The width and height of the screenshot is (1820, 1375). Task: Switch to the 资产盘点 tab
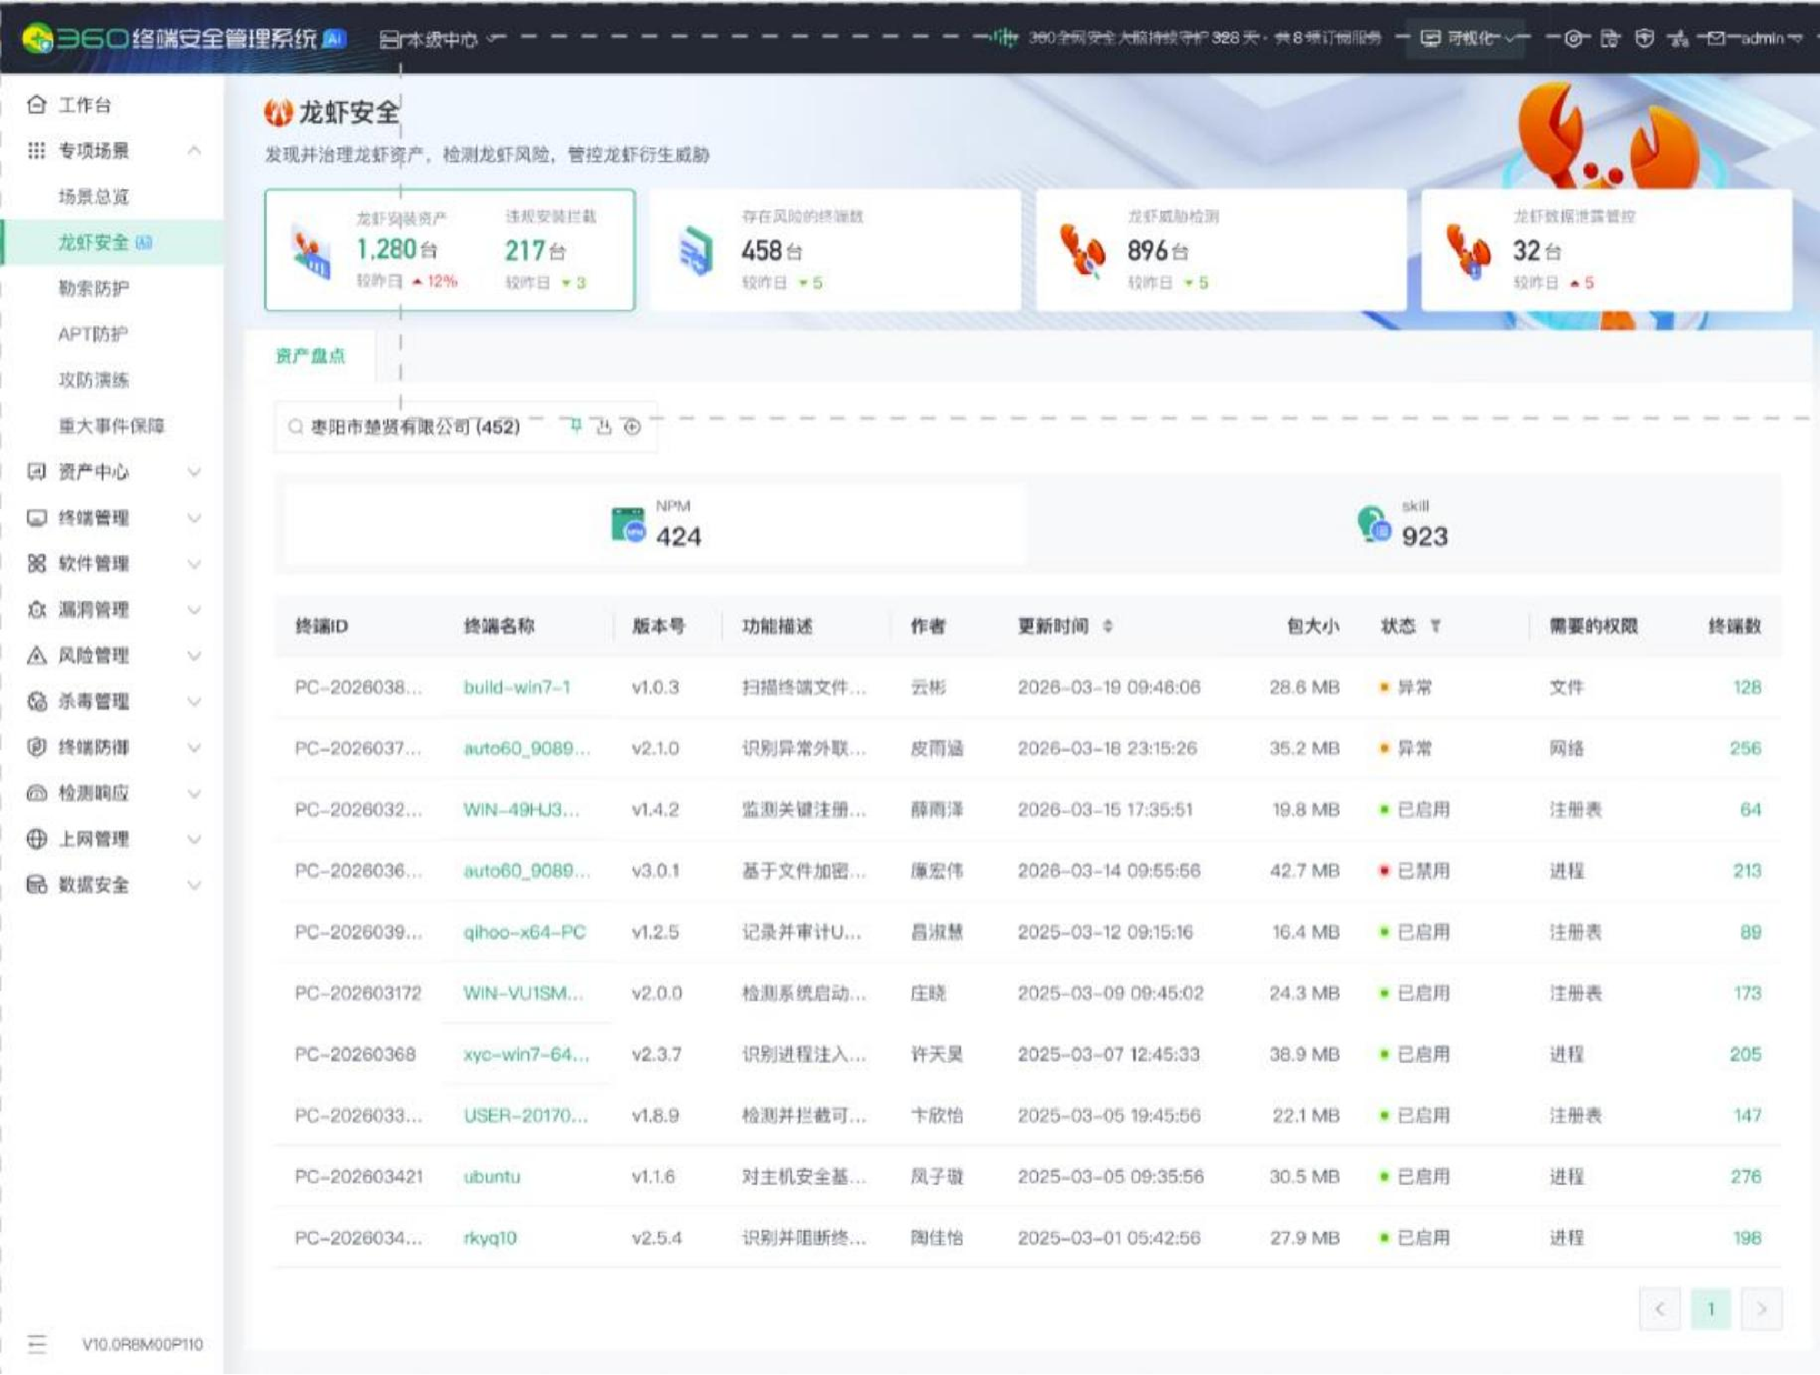point(310,355)
